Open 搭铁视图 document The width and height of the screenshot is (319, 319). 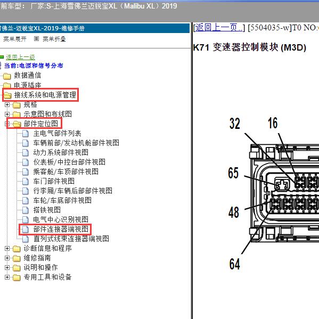(47, 210)
